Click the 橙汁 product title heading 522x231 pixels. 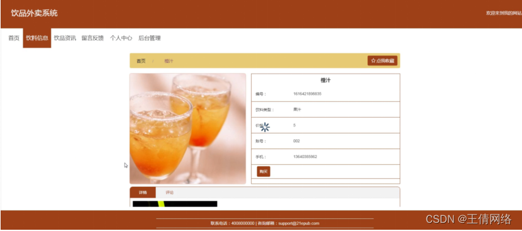[325, 81]
